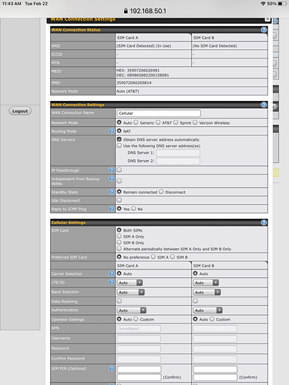Viewport: 289px width, 385px height.
Task: Click the SIM PIN field for SIM Card A
Action: (139, 369)
